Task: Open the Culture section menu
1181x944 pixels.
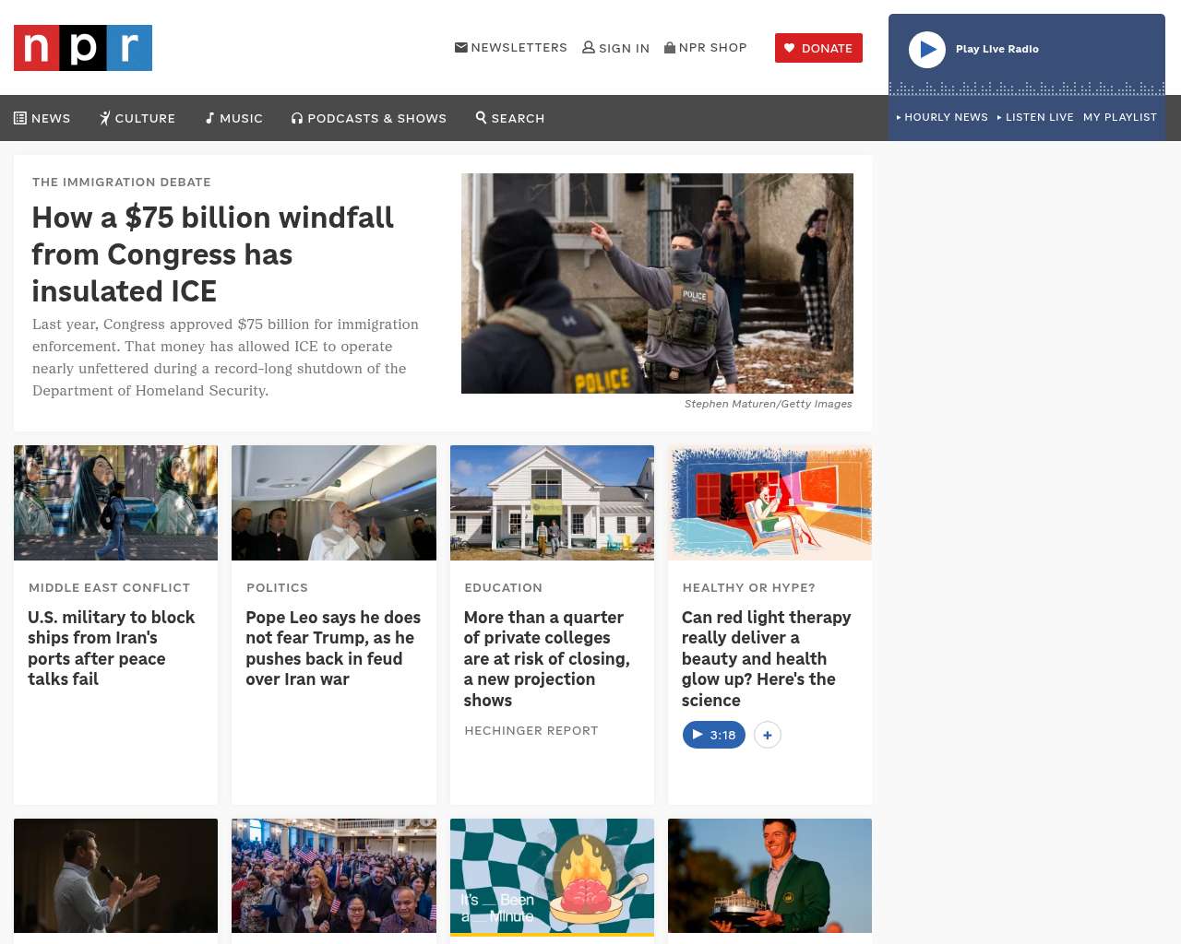Action: tap(137, 118)
